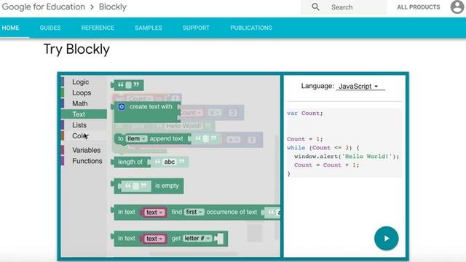Open text variable dropdown in find occurrence block
466x262 pixels.
point(154,213)
